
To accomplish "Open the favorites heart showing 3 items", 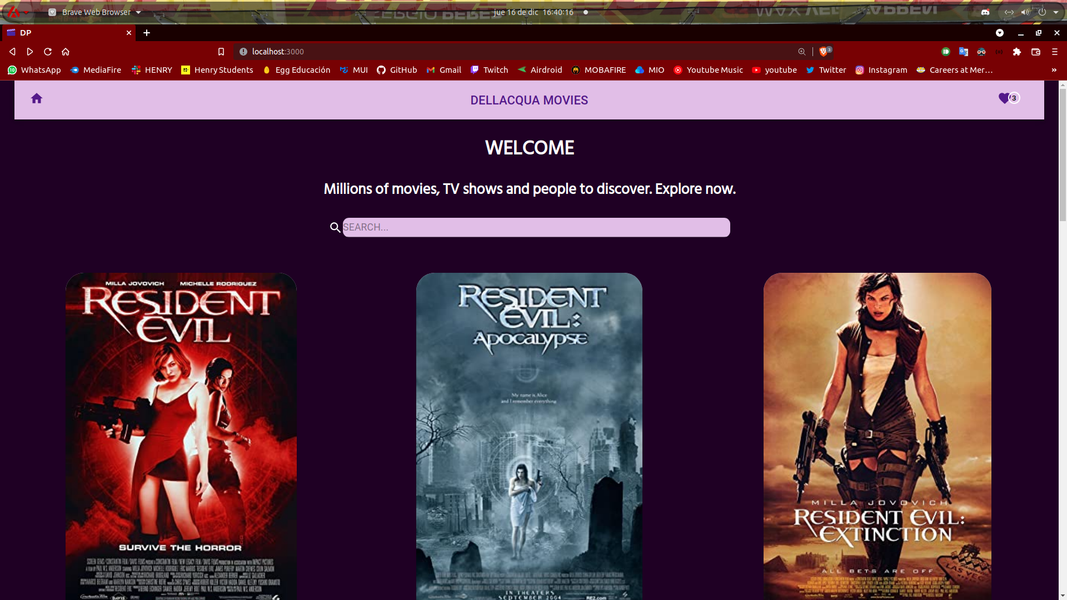I will click(1004, 98).
